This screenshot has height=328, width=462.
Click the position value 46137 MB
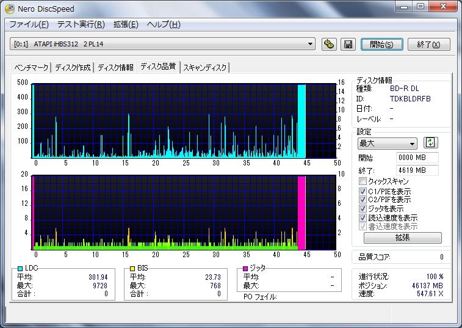click(x=427, y=285)
